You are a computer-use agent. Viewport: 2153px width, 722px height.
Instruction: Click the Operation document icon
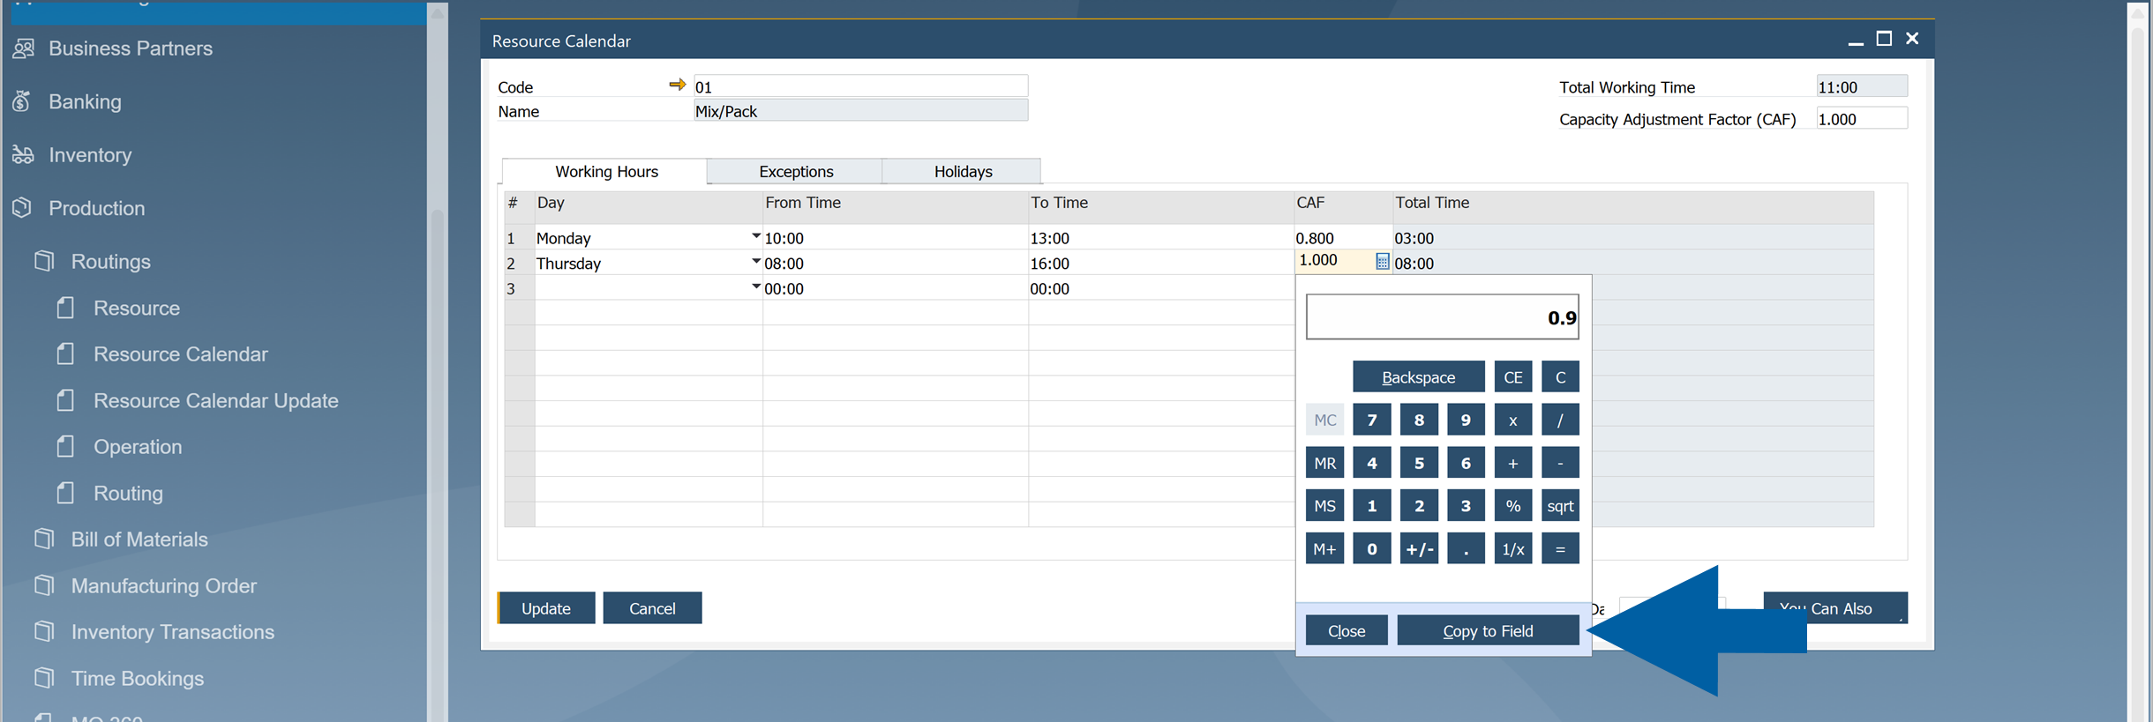click(65, 446)
